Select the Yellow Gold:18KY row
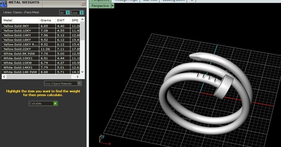The image size is (281, 147). tap(41, 40)
